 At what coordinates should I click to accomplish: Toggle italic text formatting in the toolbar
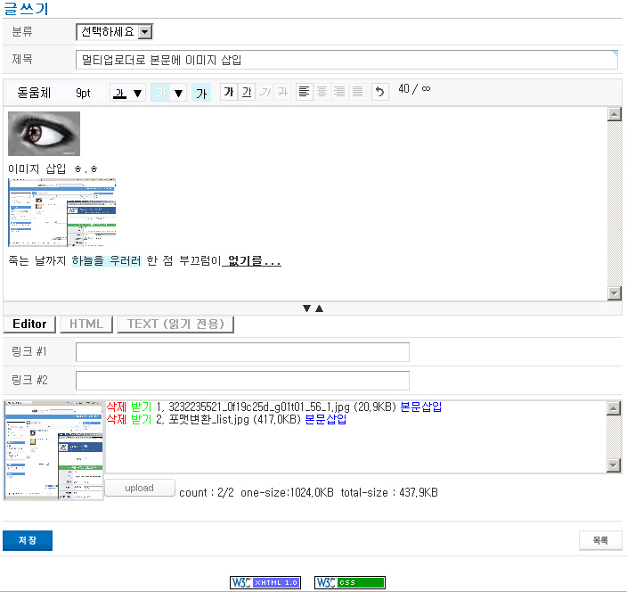[265, 93]
